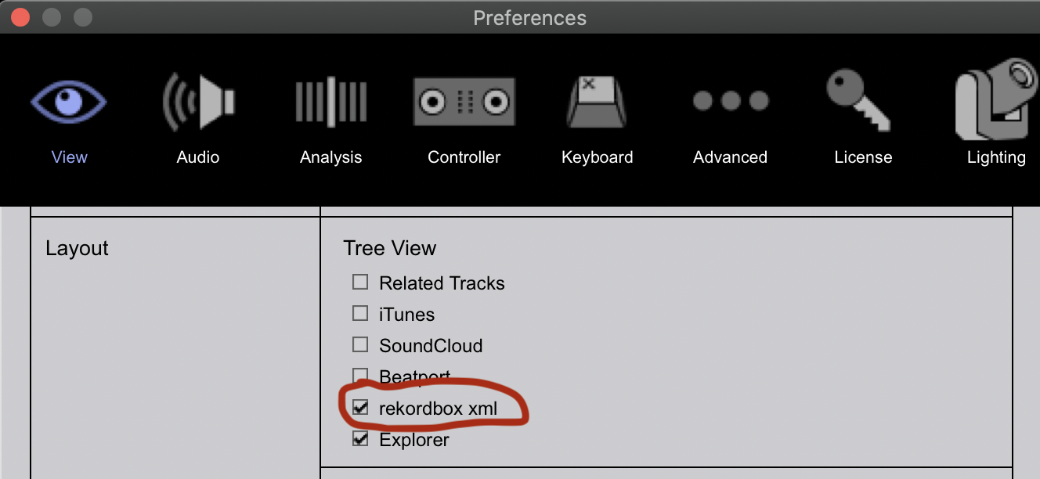This screenshot has height=479, width=1040.
Task: Switch to the Audio tab label
Action: click(198, 157)
